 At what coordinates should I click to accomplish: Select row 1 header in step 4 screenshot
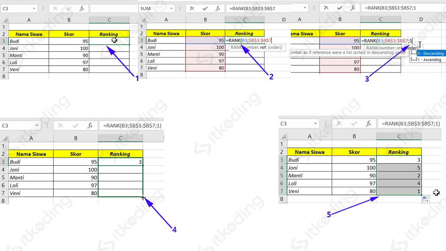point(4,146)
